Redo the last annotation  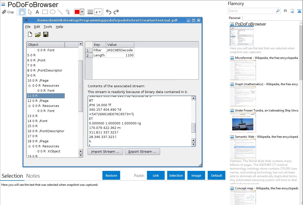tap(116, 12)
